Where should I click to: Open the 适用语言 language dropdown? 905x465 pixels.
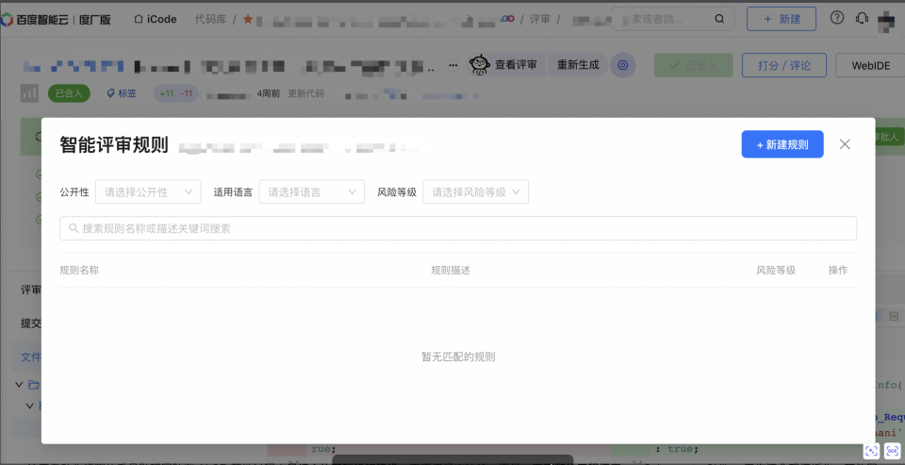click(312, 192)
